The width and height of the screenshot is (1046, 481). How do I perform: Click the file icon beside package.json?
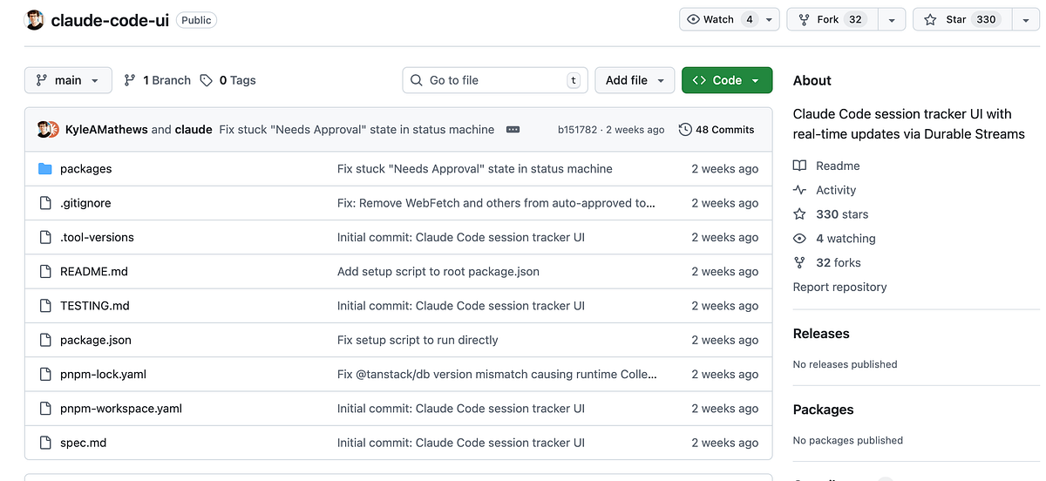(45, 340)
